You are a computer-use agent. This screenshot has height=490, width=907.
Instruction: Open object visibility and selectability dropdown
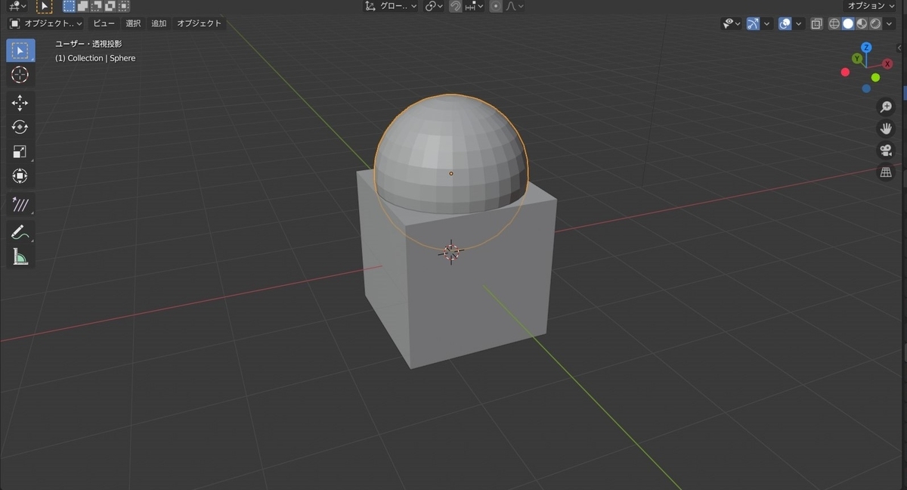[x=731, y=23]
